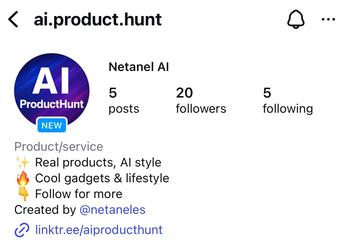Tap the Product/service category label
The image size is (353, 248).
point(59,147)
